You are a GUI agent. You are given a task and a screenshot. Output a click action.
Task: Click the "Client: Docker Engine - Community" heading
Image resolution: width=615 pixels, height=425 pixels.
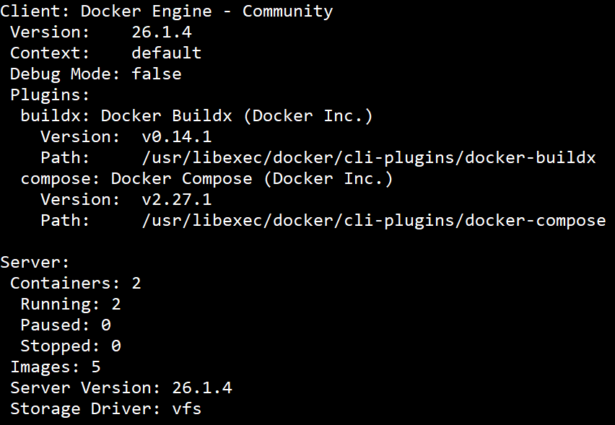tap(167, 11)
